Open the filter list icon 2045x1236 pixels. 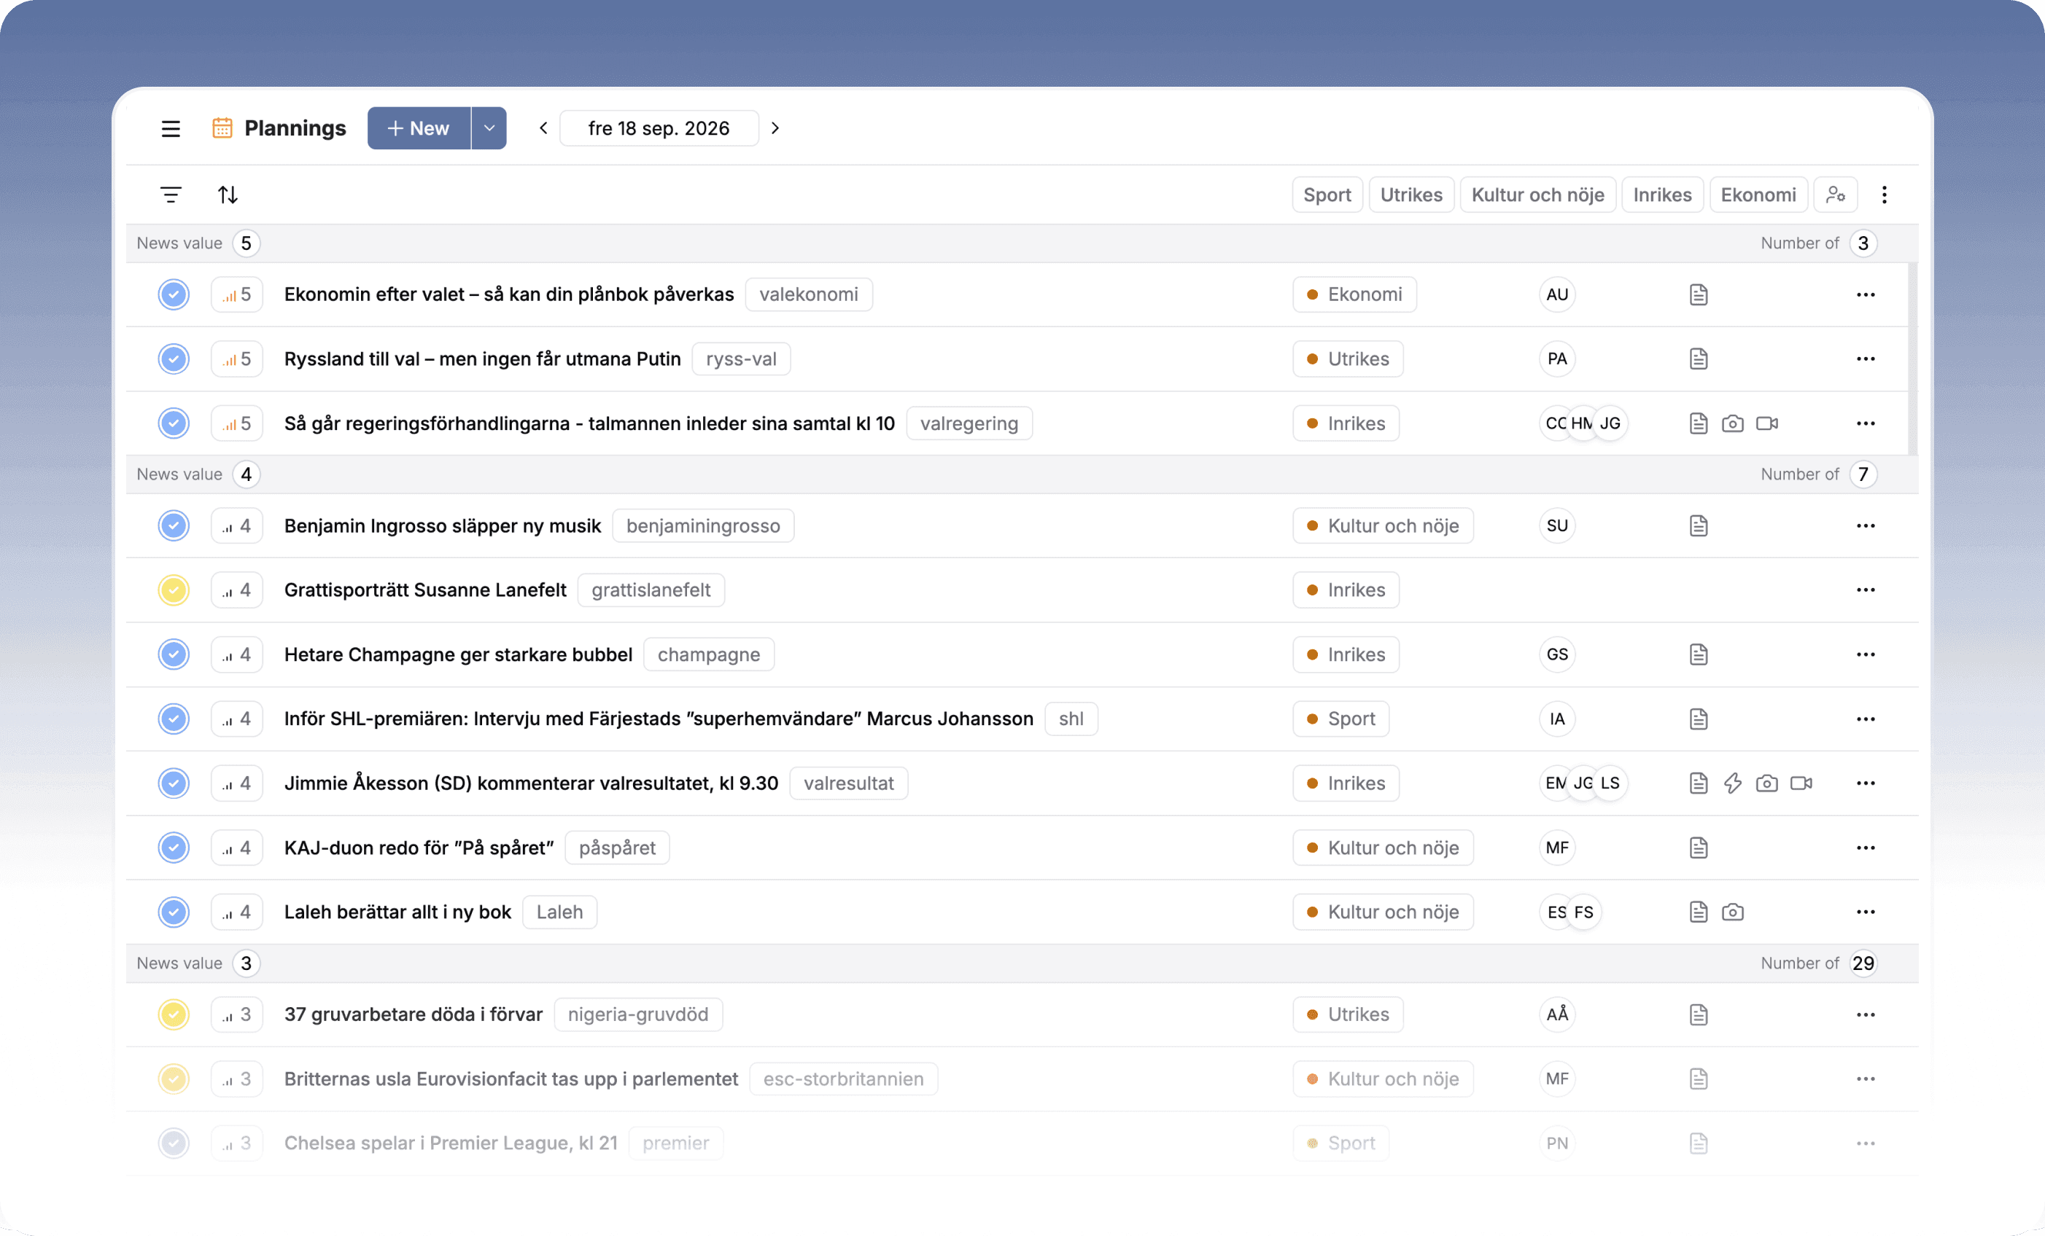pyautogui.click(x=170, y=195)
